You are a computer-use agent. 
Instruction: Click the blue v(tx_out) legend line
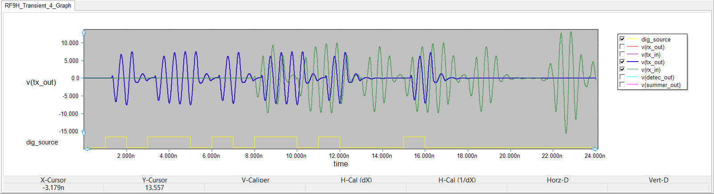pyautogui.click(x=633, y=62)
